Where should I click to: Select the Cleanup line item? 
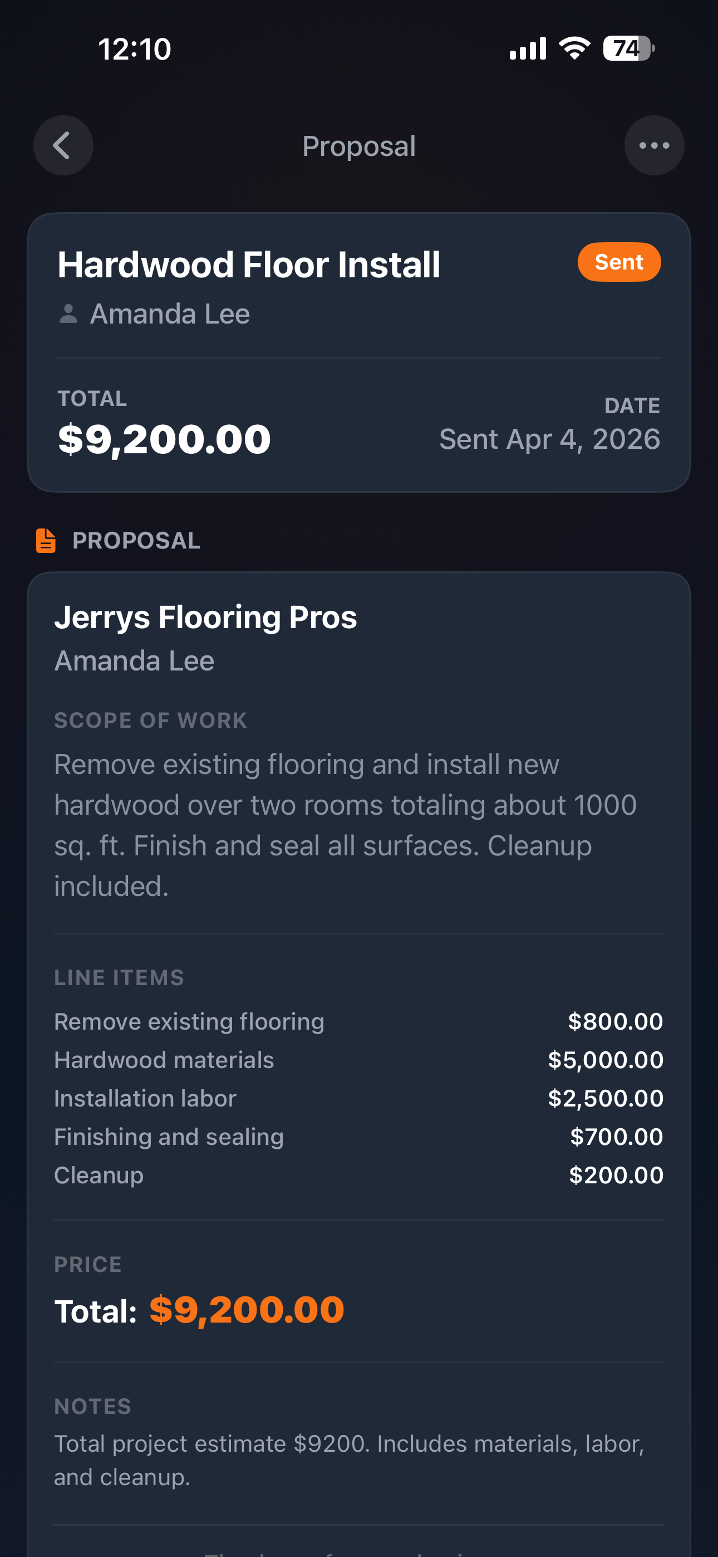99,1175
